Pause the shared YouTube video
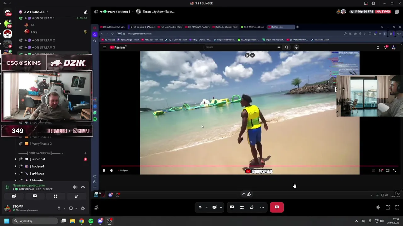Screen dimensions: 403x226 click(x=104, y=170)
